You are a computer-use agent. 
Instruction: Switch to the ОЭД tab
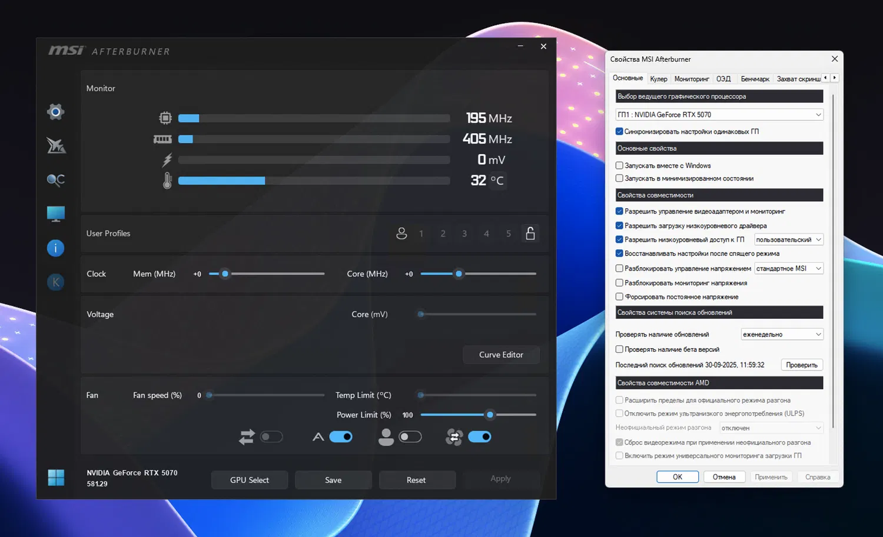point(723,79)
